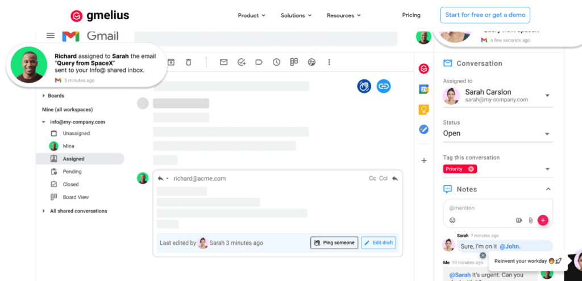Mark the email as unread via the envelope icon
This screenshot has width=582, height=281.
[223, 62]
